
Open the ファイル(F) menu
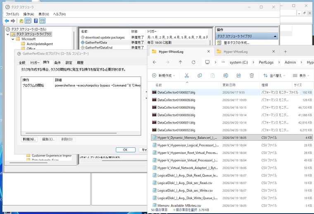(12, 14)
